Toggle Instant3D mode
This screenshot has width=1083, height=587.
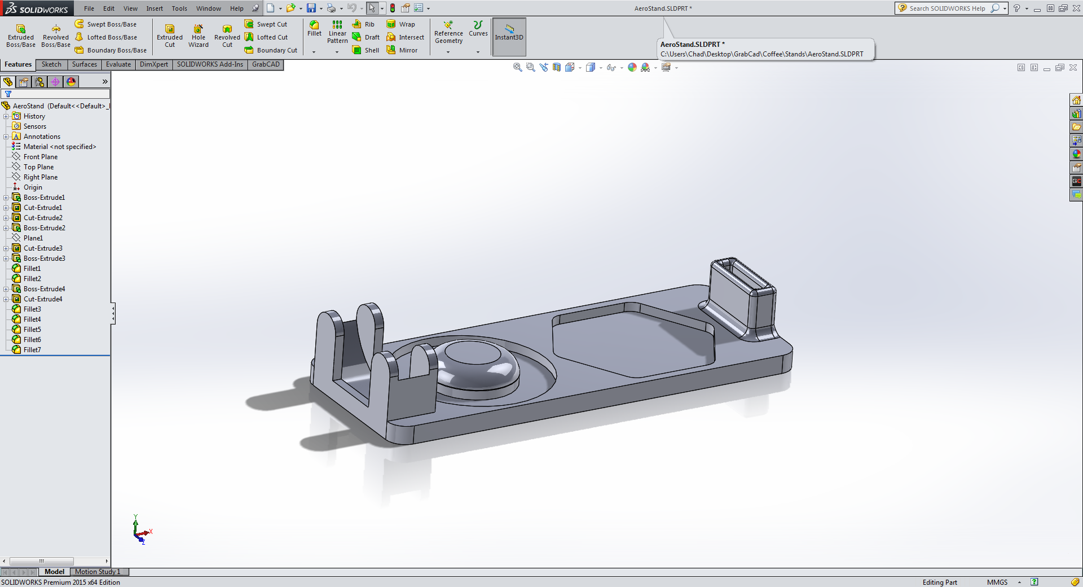pyautogui.click(x=509, y=37)
